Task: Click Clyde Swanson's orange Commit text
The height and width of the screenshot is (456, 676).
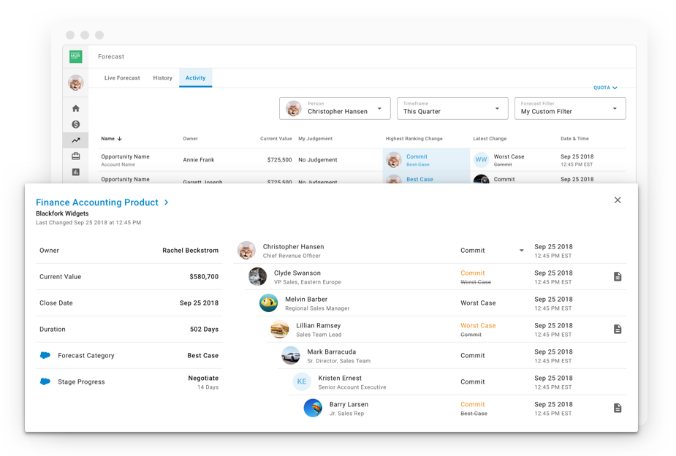Action: pos(473,273)
